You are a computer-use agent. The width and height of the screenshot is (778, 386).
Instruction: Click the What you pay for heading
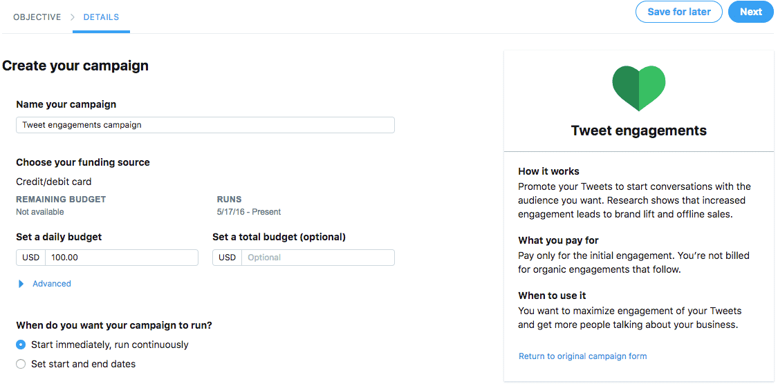[559, 240]
